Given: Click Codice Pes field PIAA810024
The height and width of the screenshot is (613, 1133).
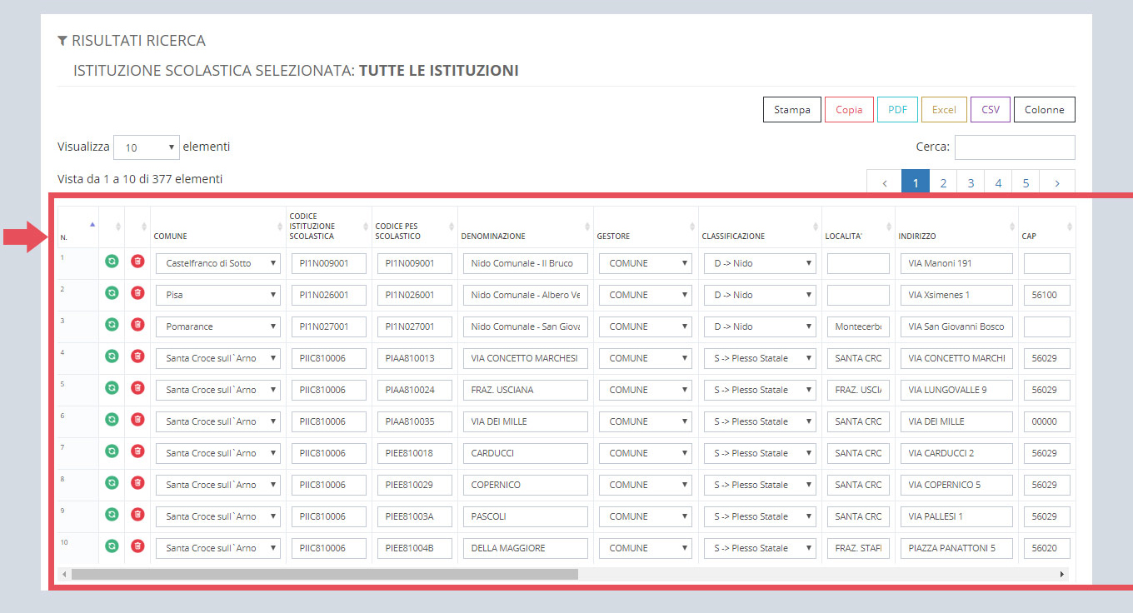Looking at the screenshot, I should 415,390.
